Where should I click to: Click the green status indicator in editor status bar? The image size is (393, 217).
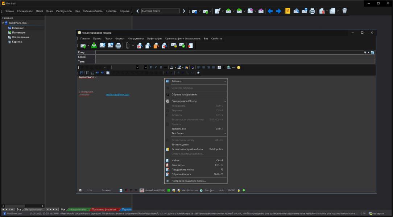coord(169,190)
